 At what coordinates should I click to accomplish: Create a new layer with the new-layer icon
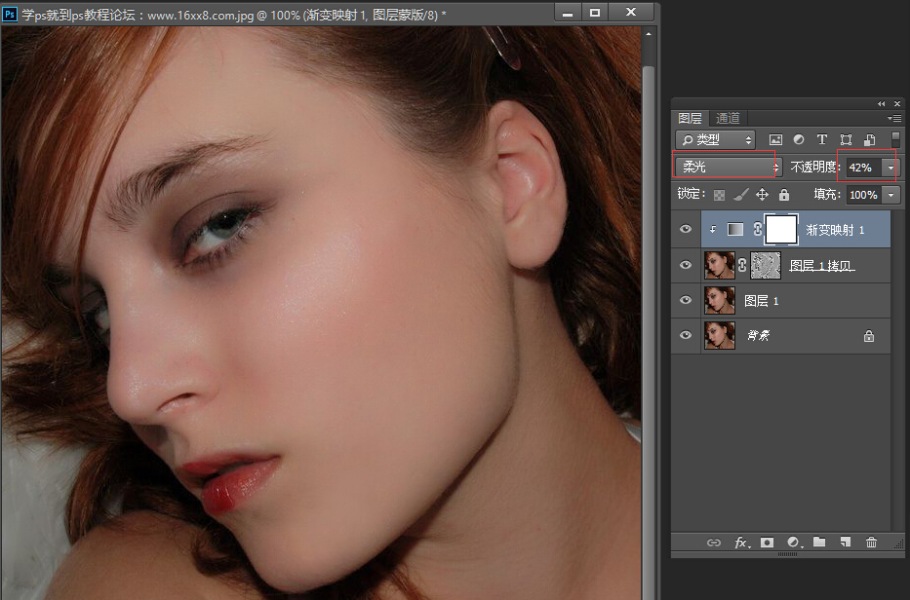tap(846, 543)
